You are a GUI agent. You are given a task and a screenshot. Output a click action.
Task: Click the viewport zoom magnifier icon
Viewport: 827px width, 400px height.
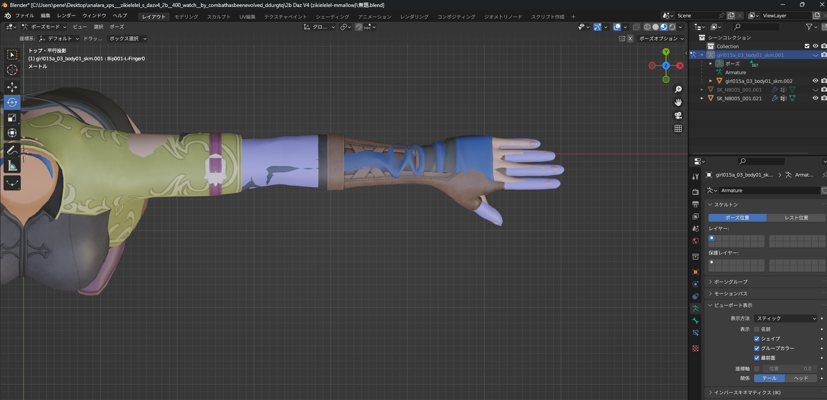click(678, 89)
